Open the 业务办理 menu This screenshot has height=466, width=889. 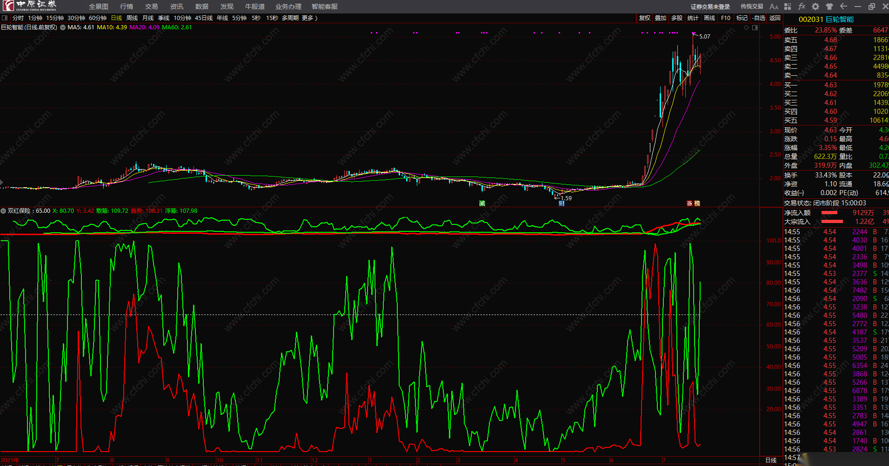288,7
